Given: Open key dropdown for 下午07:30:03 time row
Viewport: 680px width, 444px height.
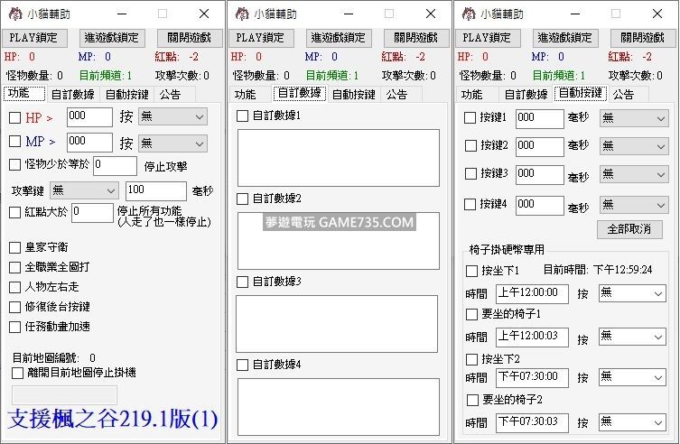Looking at the screenshot, I should [x=632, y=421].
